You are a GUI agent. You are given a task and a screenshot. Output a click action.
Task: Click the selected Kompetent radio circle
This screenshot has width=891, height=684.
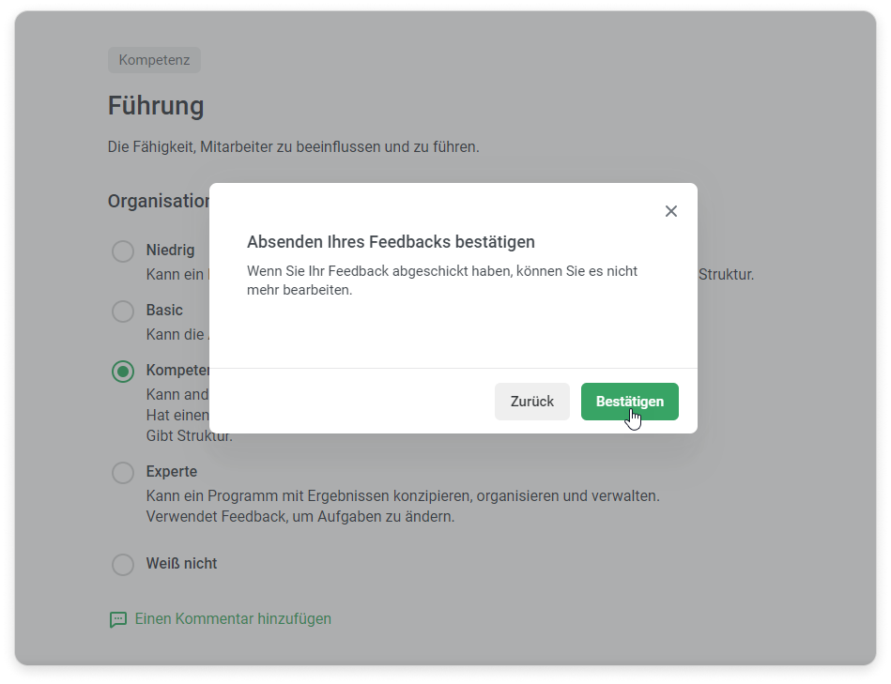pyautogui.click(x=123, y=372)
